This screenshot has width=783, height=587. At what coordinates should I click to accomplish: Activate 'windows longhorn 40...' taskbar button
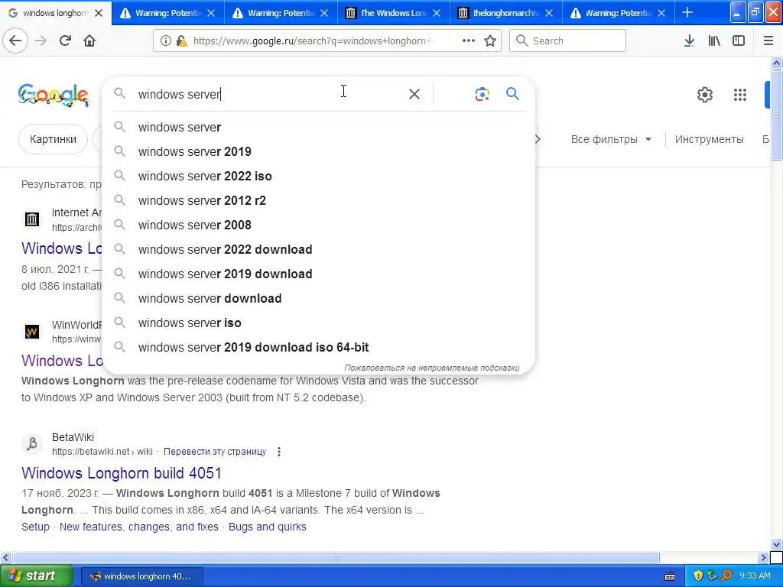pos(141,576)
